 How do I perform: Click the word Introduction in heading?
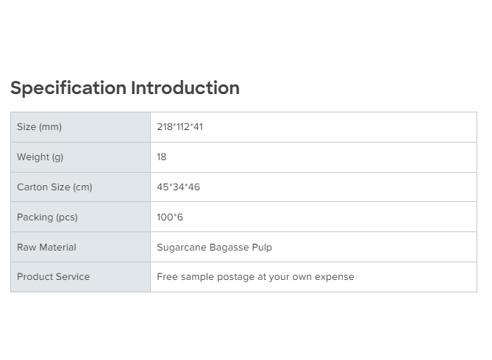tap(185, 88)
